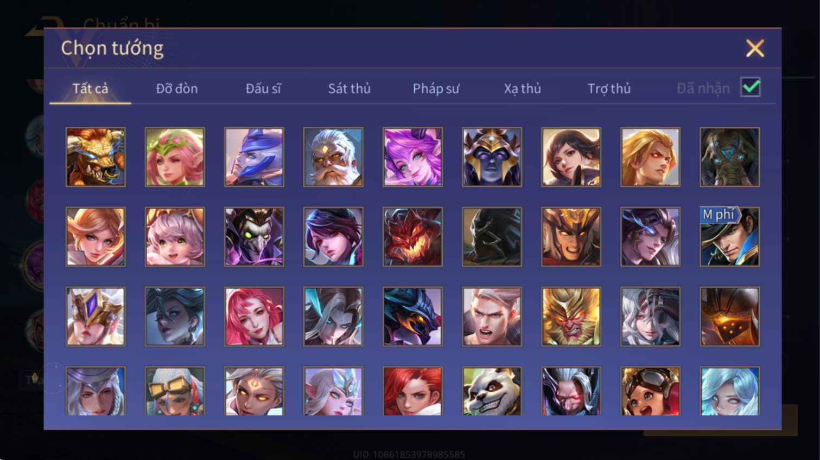
Task: Select the Tất cả tab
Action: (90, 88)
